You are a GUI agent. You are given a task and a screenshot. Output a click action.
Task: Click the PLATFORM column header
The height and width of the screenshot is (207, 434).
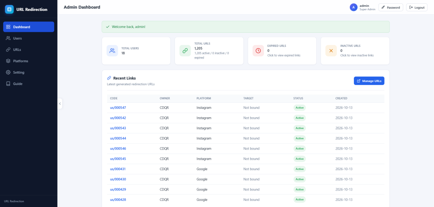[203, 98]
